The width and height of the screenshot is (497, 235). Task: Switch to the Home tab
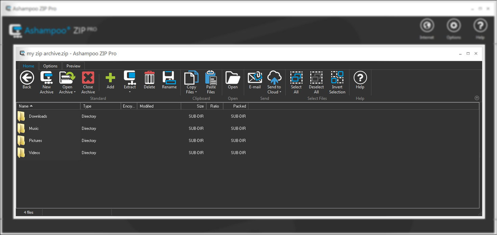click(29, 66)
